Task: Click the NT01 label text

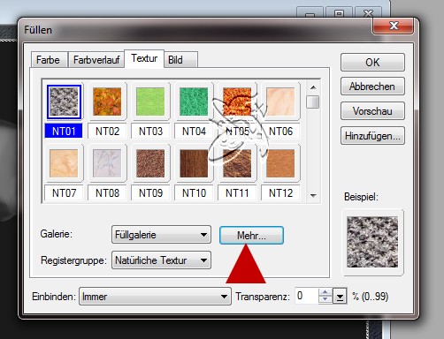Action: point(64,131)
